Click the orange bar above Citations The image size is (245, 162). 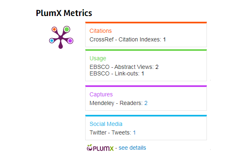click(146, 23)
